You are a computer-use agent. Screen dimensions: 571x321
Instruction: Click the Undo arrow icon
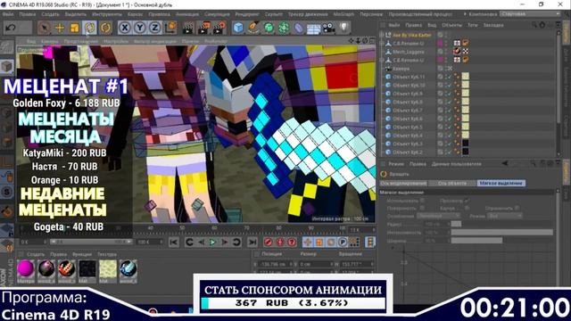pos(12,28)
